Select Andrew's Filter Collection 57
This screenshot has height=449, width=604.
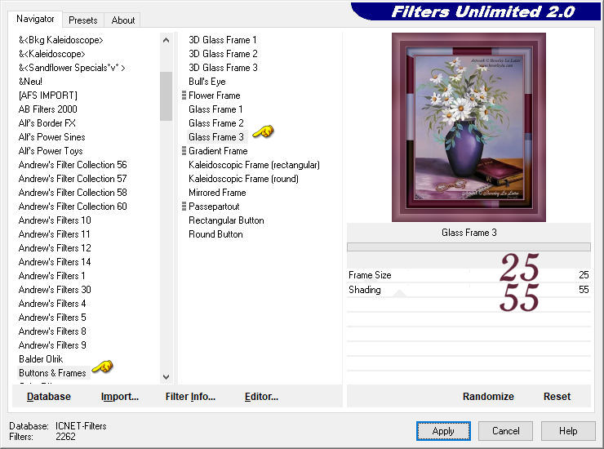[73, 179]
